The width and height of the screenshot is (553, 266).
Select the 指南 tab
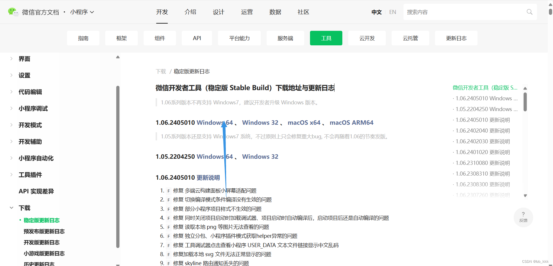coord(83,38)
